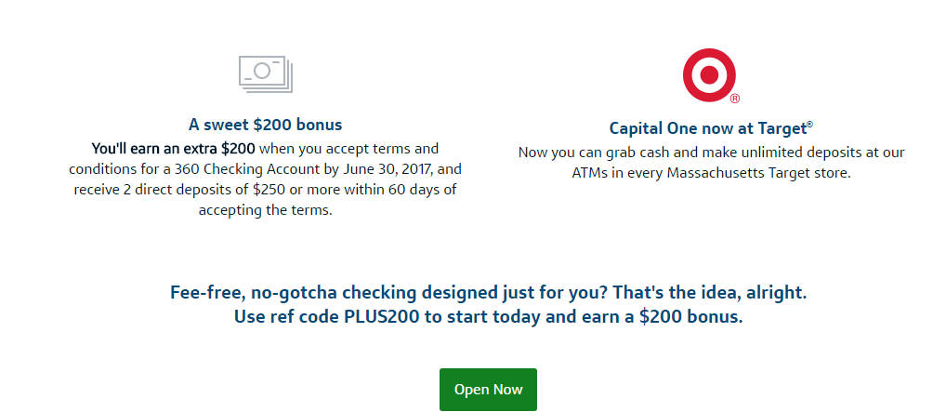Click the stacked cash bills icon
The image size is (946, 412).
coord(266,74)
